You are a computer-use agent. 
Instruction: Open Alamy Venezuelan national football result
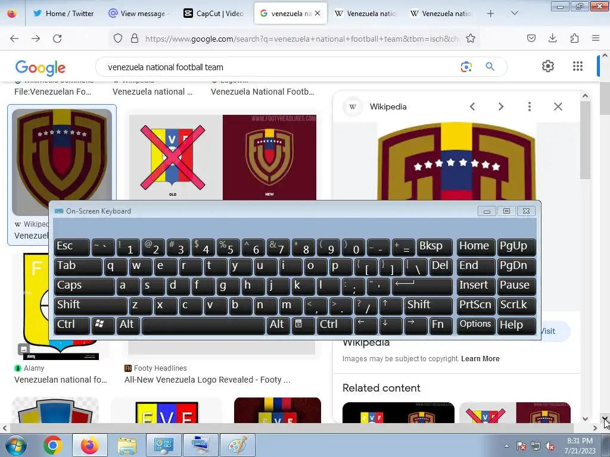pyautogui.click(x=61, y=380)
